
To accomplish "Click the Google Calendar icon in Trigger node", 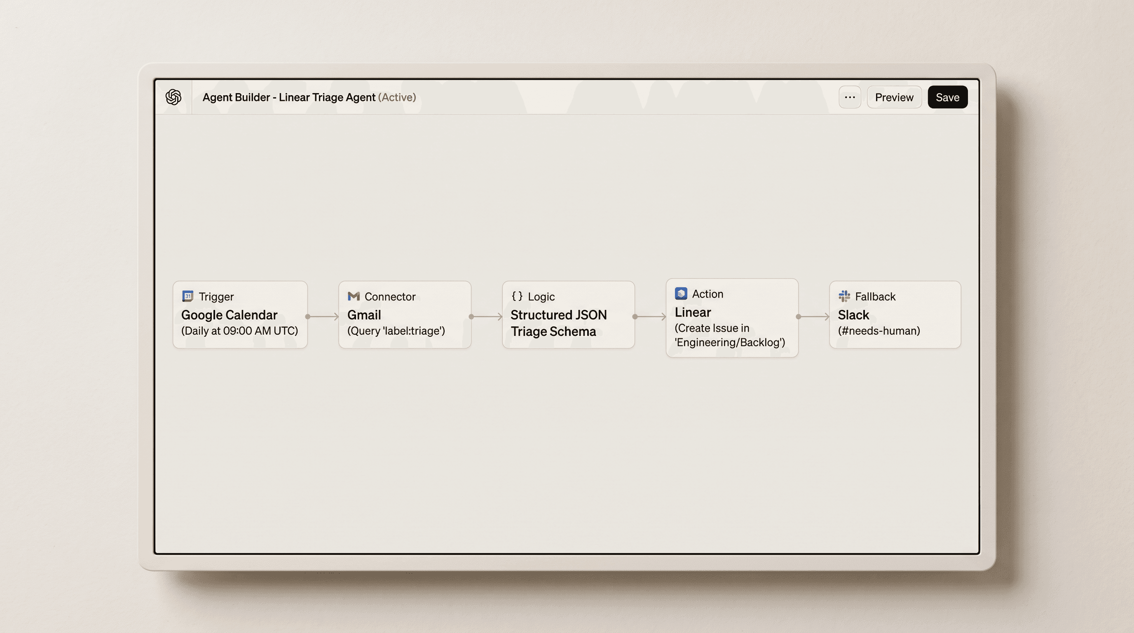I will pos(187,296).
